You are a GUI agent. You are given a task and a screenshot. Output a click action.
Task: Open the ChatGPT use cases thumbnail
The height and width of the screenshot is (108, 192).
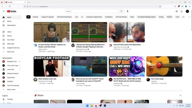pos(89,66)
